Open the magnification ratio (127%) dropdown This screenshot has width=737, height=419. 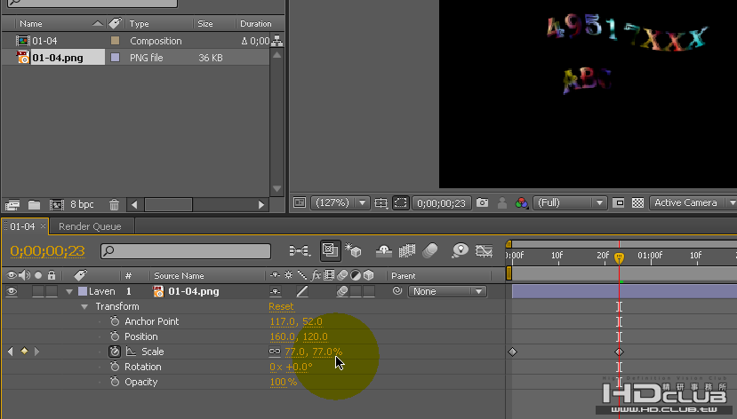pyautogui.click(x=340, y=202)
